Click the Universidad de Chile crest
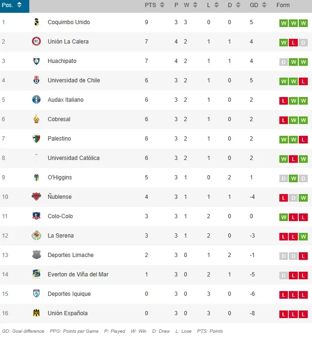Viewport: 312px width, 337px height. click(36, 80)
